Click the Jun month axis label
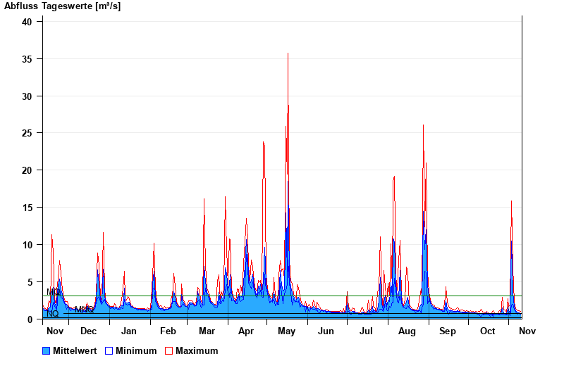564x387 pixels. point(326,331)
